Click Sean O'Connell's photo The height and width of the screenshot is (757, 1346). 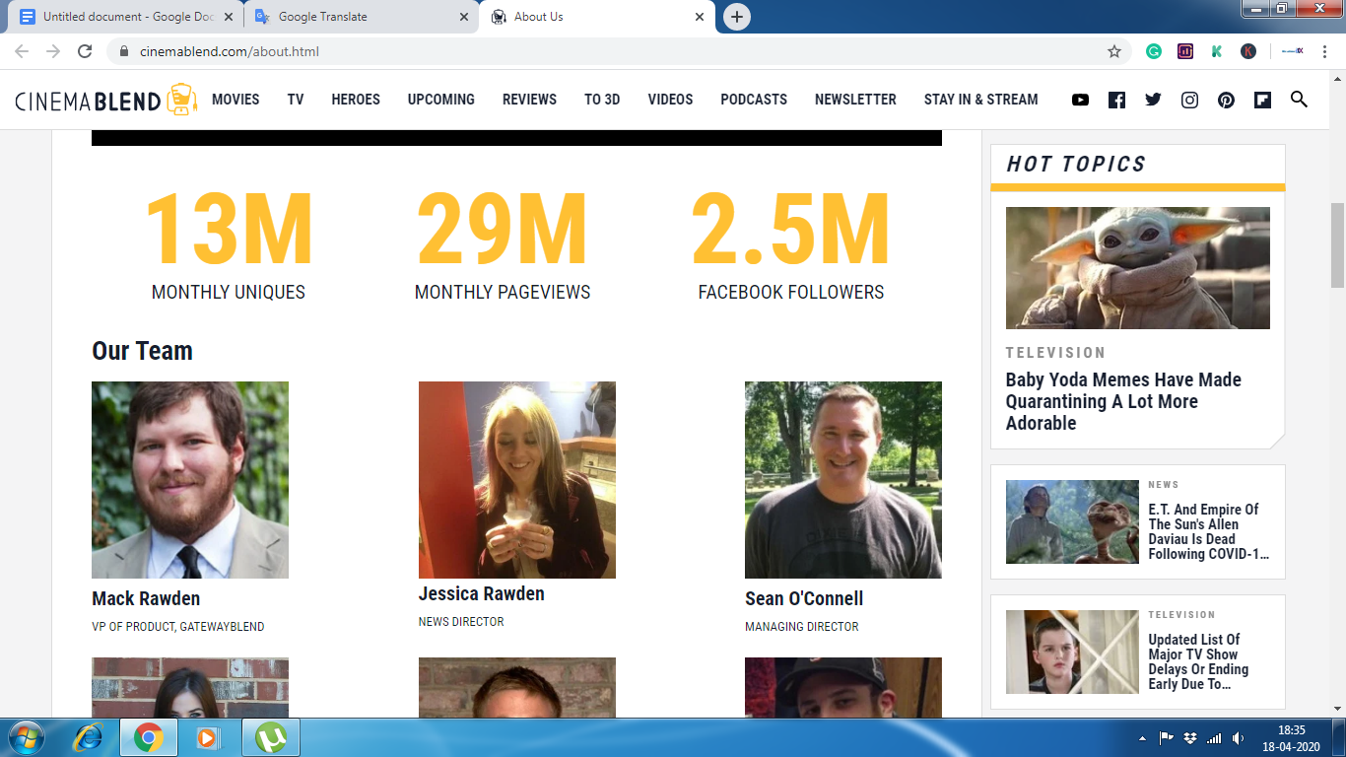(x=843, y=480)
